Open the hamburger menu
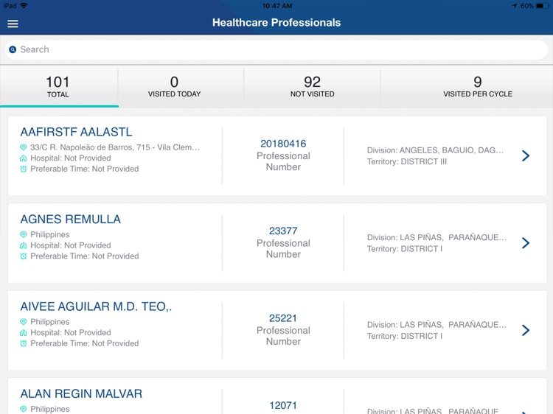 point(13,24)
